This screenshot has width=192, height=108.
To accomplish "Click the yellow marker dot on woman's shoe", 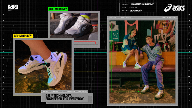I will click(x=121, y=64).
